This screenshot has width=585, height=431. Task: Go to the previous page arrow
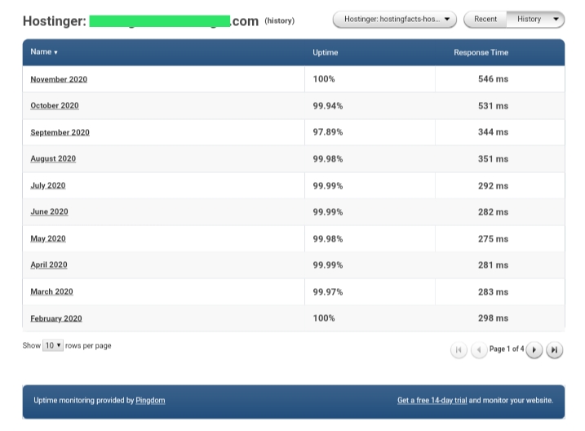pos(479,350)
